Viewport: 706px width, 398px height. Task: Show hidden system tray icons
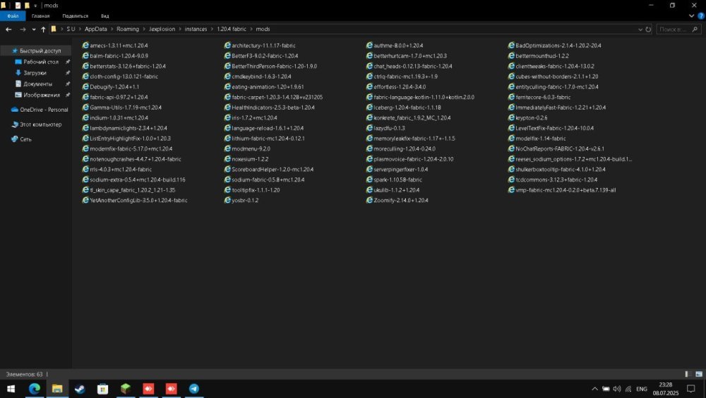[594, 389]
